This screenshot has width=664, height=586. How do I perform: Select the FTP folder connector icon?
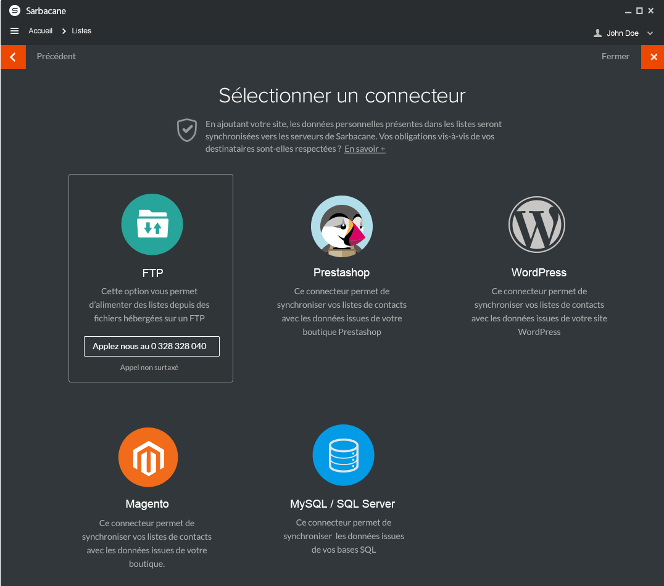(x=152, y=225)
